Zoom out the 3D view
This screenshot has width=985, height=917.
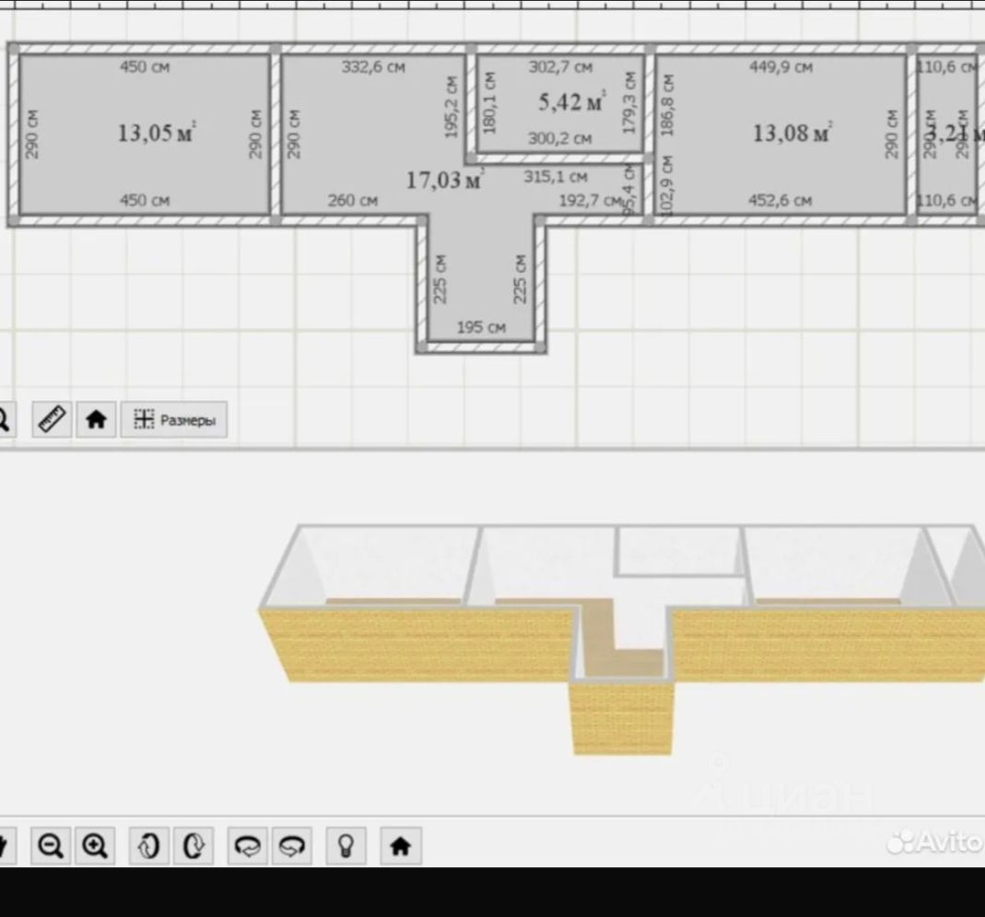tap(52, 844)
